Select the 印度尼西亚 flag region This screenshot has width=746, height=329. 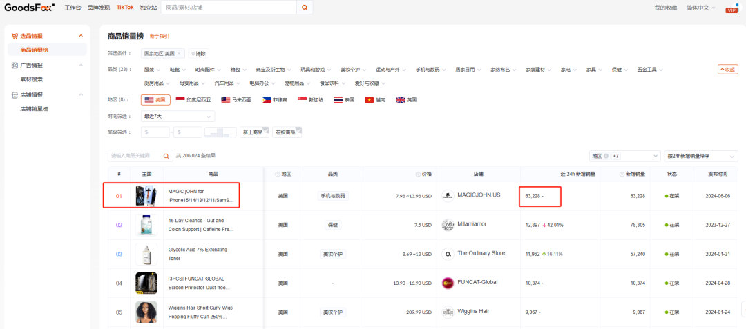193,100
